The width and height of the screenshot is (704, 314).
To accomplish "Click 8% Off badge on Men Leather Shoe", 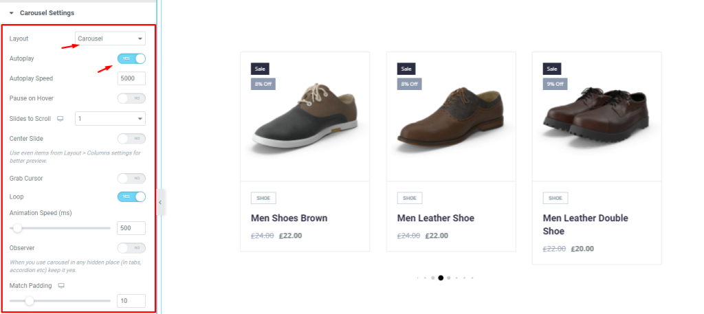I will click(409, 84).
